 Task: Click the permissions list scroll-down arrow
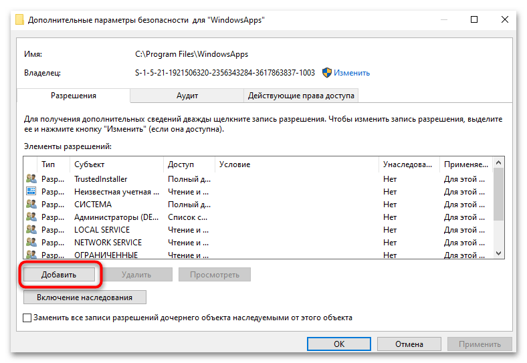[499, 253]
